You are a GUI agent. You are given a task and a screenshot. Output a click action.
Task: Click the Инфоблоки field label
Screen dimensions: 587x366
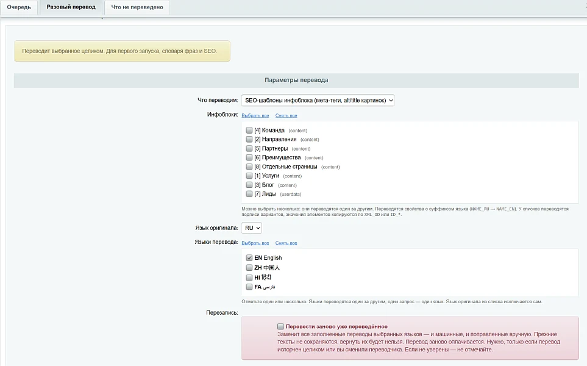tap(222, 115)
